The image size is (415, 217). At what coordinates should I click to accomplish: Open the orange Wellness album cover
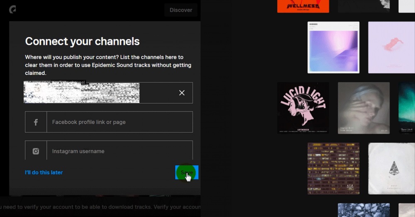pyautogui.click(x=303, y=6)
